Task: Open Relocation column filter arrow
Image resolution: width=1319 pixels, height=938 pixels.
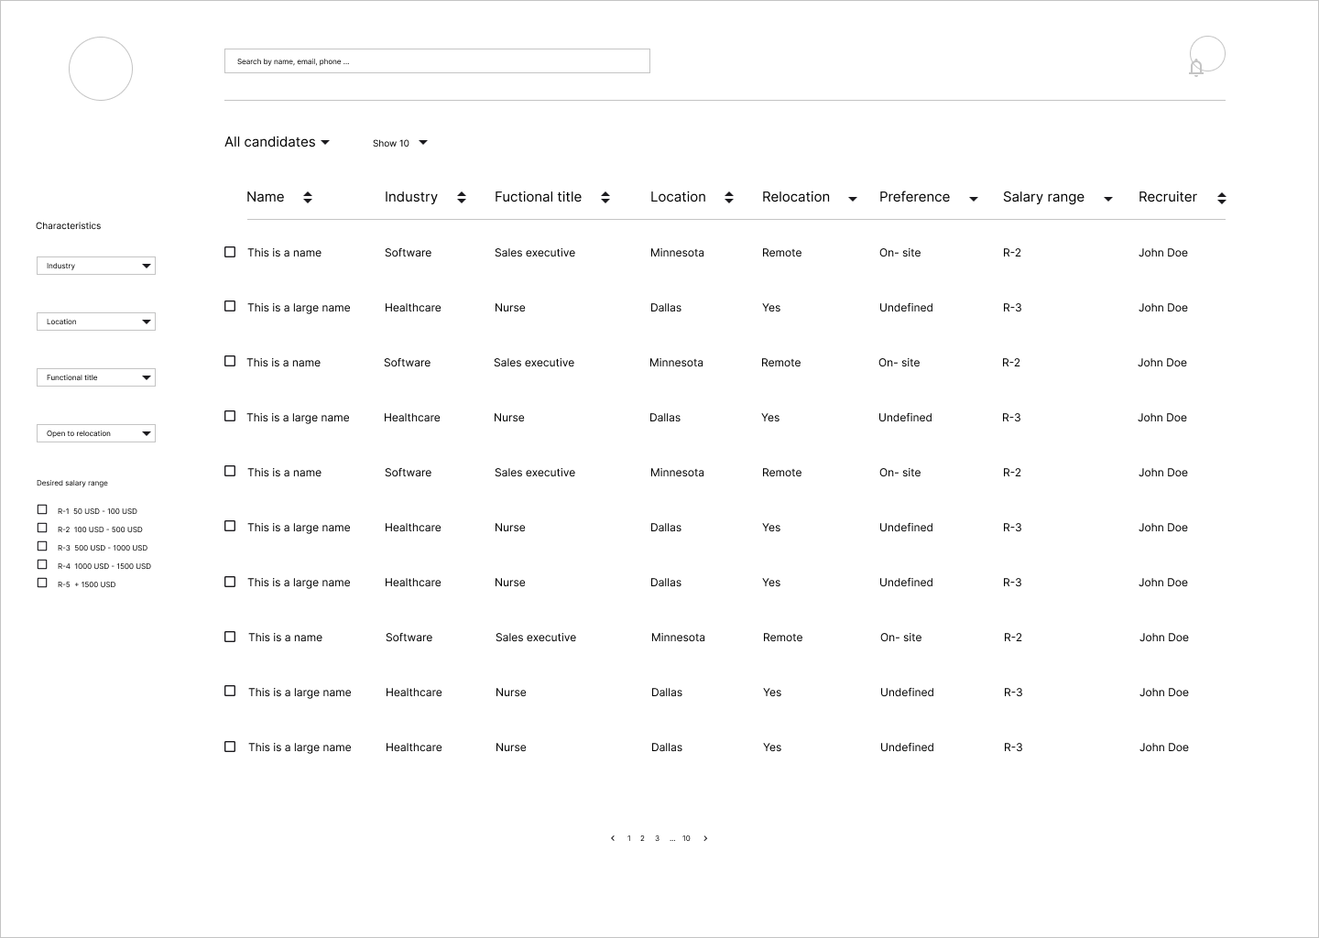Action: click(853, 199)
